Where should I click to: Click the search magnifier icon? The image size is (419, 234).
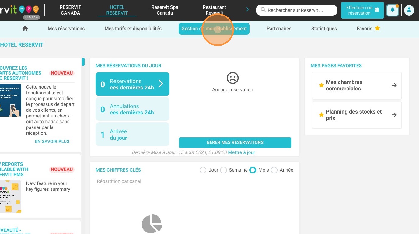pyautogui.click(x=263, y=10)
